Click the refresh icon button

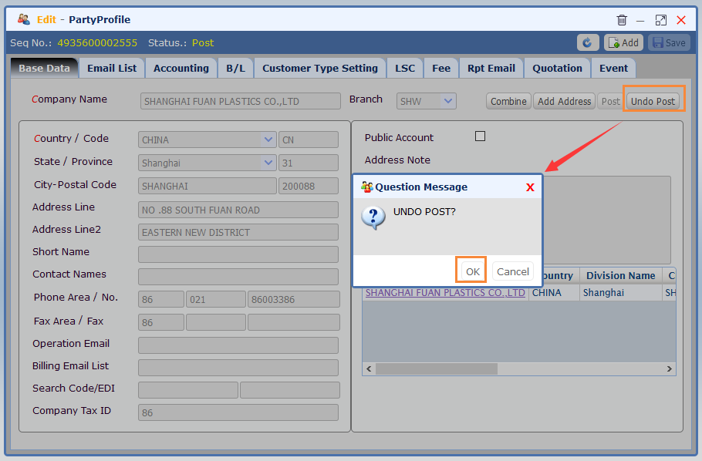coord(587,43)
